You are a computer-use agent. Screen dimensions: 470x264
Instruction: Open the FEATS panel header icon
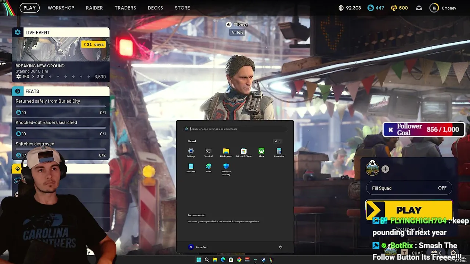coord(18,91)
